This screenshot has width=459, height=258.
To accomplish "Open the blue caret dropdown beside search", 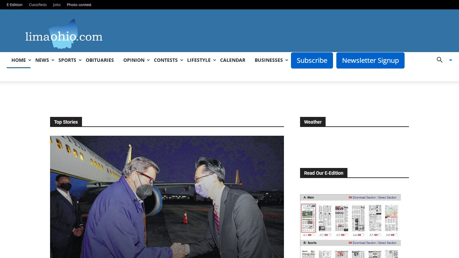I will coord(451,60).
